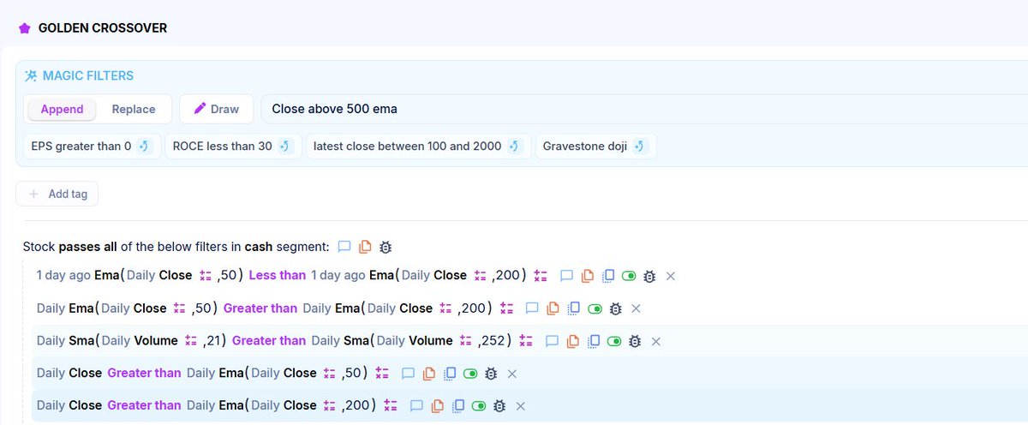The image size is (1028, 425).
Task: Open math operations icon ending the Less than row
Action: pos(541,276)
